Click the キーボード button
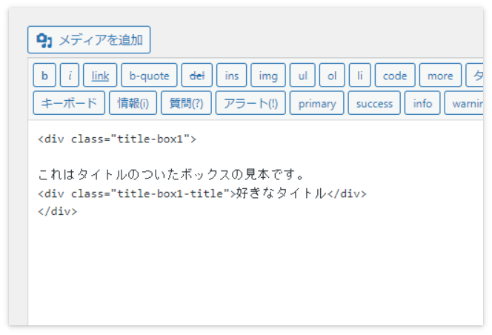Image resolution: width=492 pixels, height=335 pixels. (69, 103)
